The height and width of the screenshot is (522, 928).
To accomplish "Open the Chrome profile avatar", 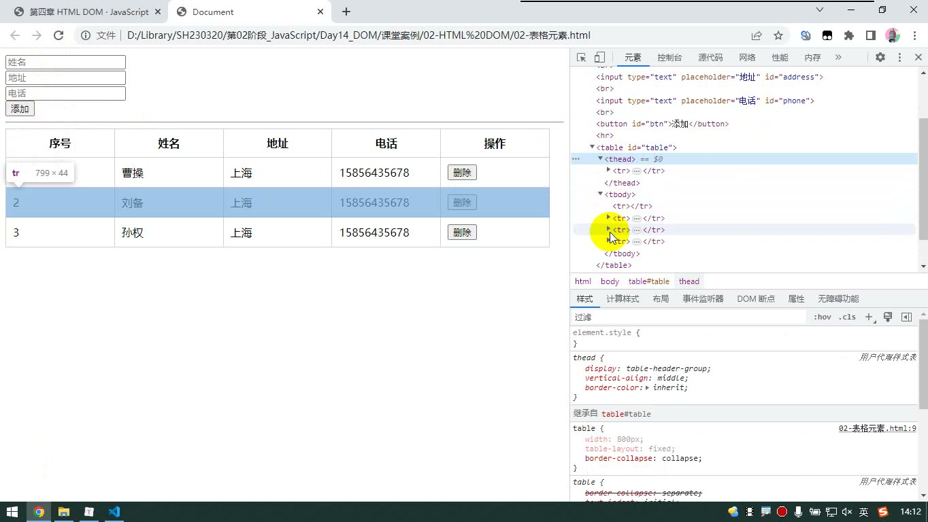I will pyautogui.click(x=892, y=35).
